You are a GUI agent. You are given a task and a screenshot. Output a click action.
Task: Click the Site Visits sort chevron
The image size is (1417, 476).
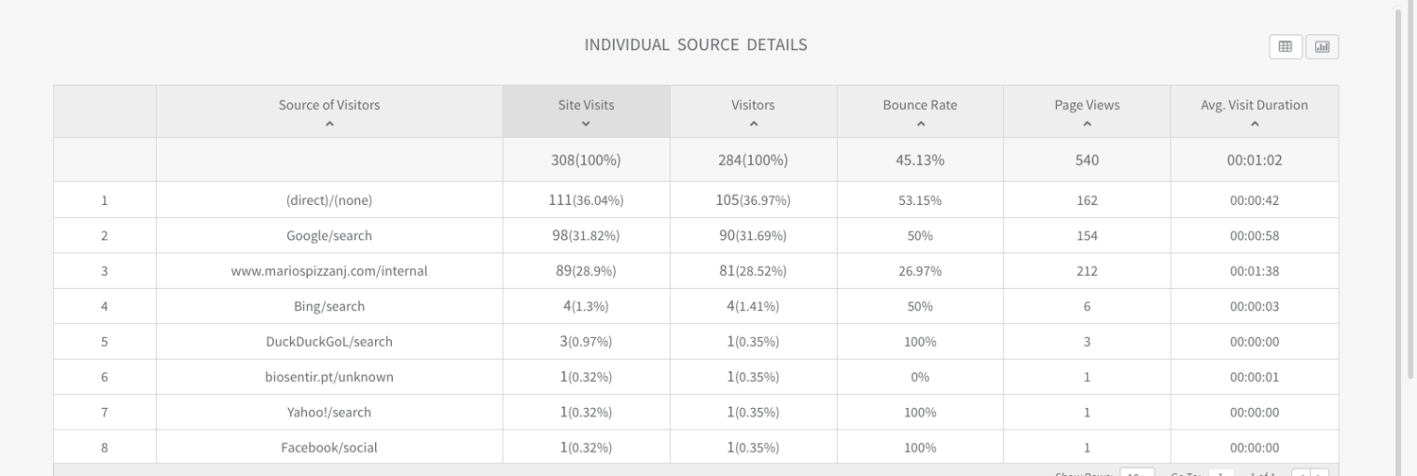tap(586, 124)
